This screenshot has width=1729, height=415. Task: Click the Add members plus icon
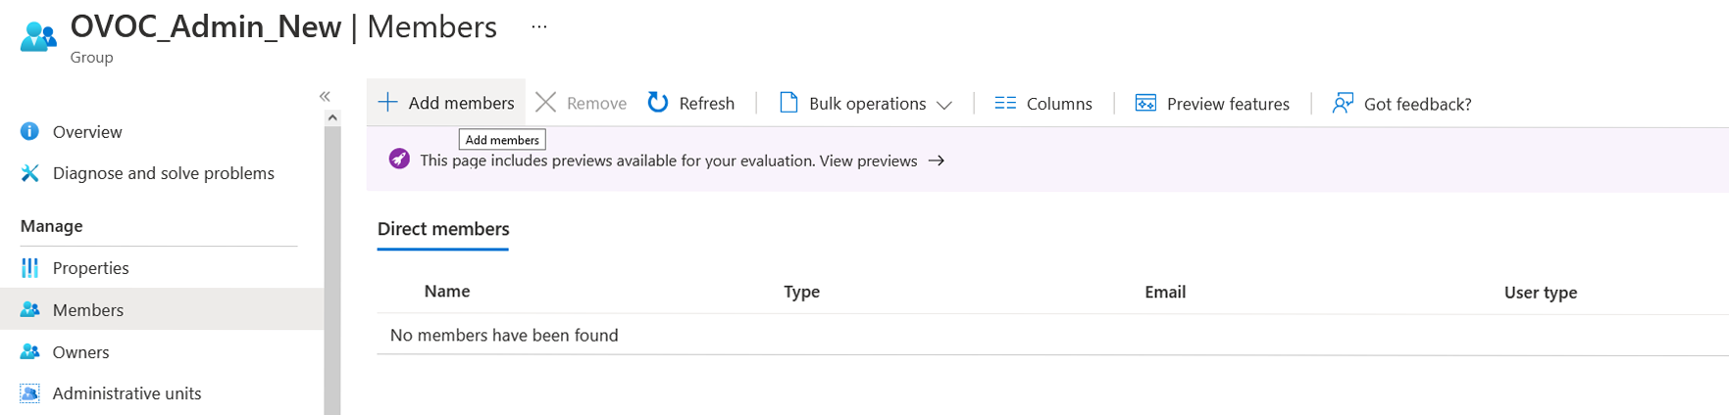click(x=388, y=103)
